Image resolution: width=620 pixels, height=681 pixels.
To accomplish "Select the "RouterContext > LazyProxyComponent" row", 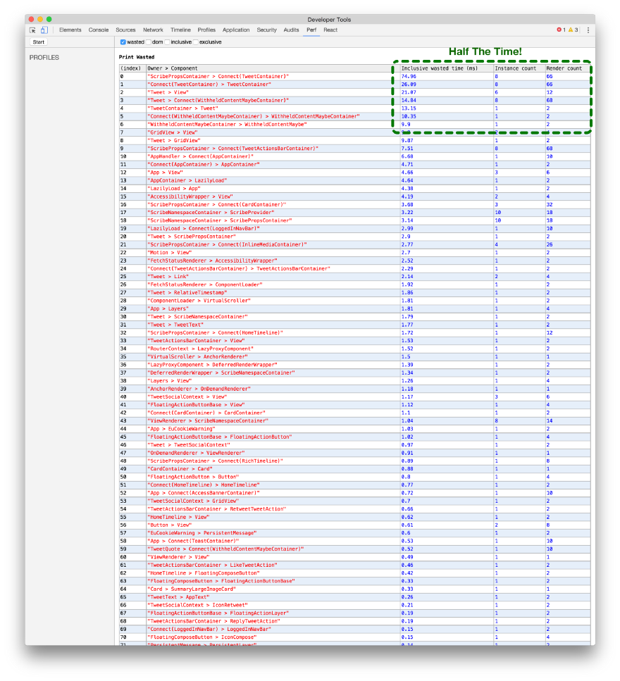I will tap(354, 349).
